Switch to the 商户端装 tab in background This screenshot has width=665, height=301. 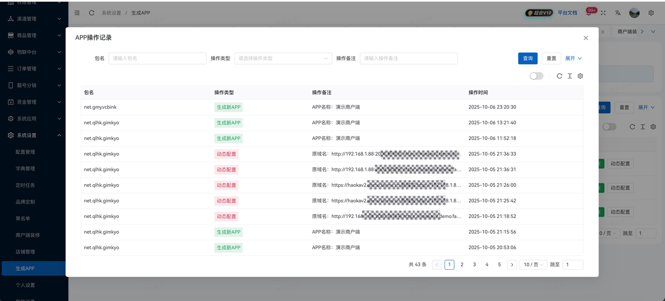pyautogui.click(x=627, y=32)
